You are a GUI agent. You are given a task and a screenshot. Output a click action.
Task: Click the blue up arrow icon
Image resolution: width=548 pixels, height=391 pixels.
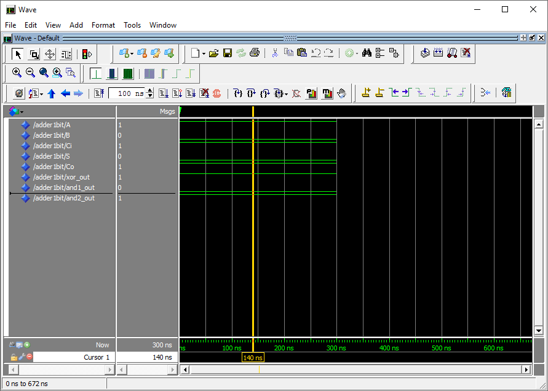pyautogui.click(x=52, y=93)
